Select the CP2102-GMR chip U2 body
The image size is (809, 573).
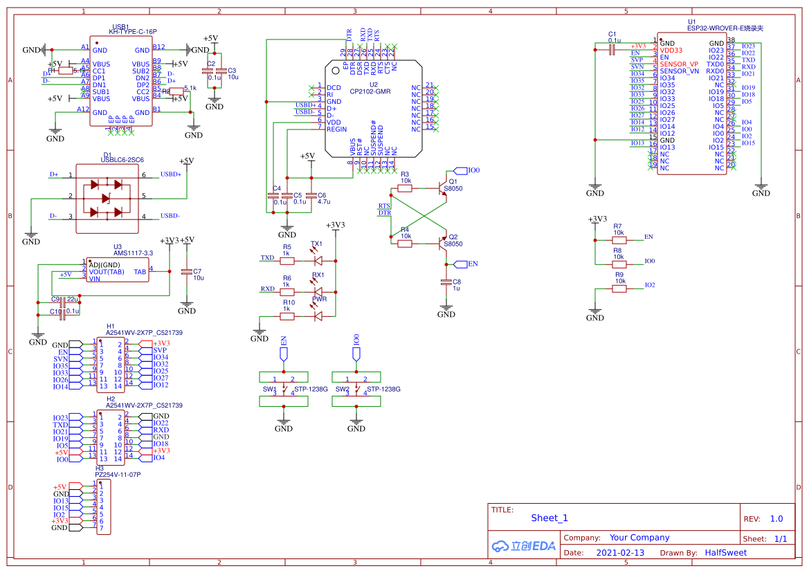tap(374, 109)
